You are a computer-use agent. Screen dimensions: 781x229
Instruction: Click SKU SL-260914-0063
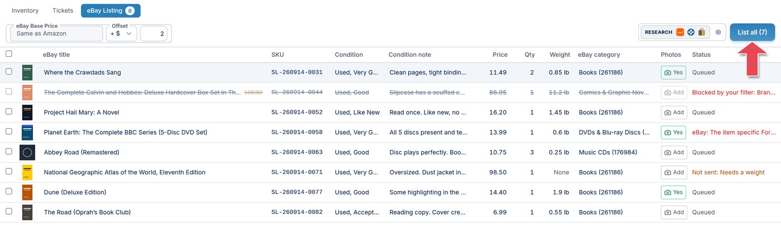point(297,153)
